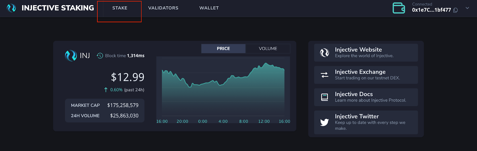Click the Twitter bird icon
The width and height of the screenshot is (477, 151).
tap(324, 122)
